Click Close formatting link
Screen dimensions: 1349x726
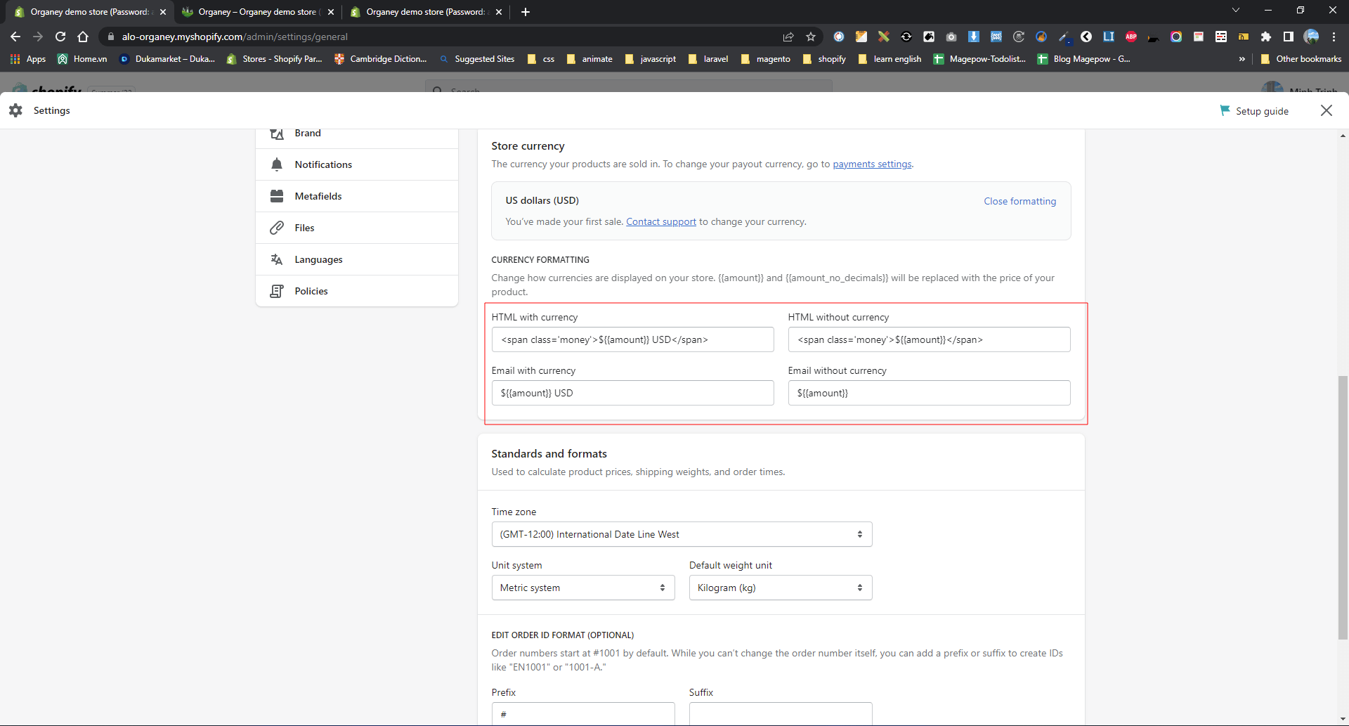1019,201
